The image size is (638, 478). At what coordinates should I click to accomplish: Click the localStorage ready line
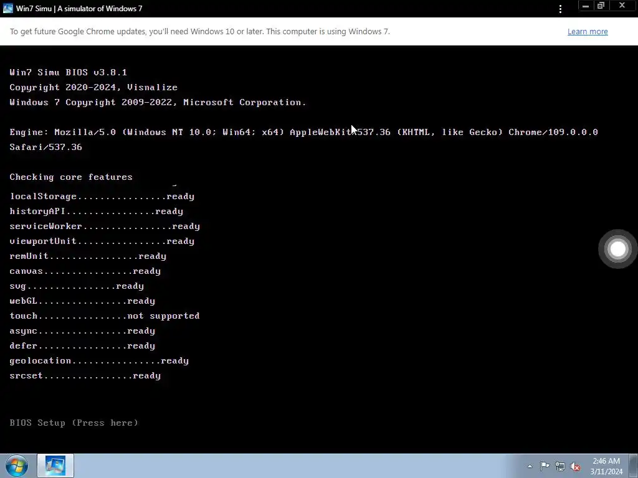(102, 196)
